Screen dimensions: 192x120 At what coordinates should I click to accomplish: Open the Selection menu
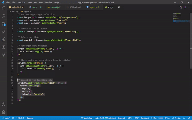pyautogui.click(x=21, y=2)
